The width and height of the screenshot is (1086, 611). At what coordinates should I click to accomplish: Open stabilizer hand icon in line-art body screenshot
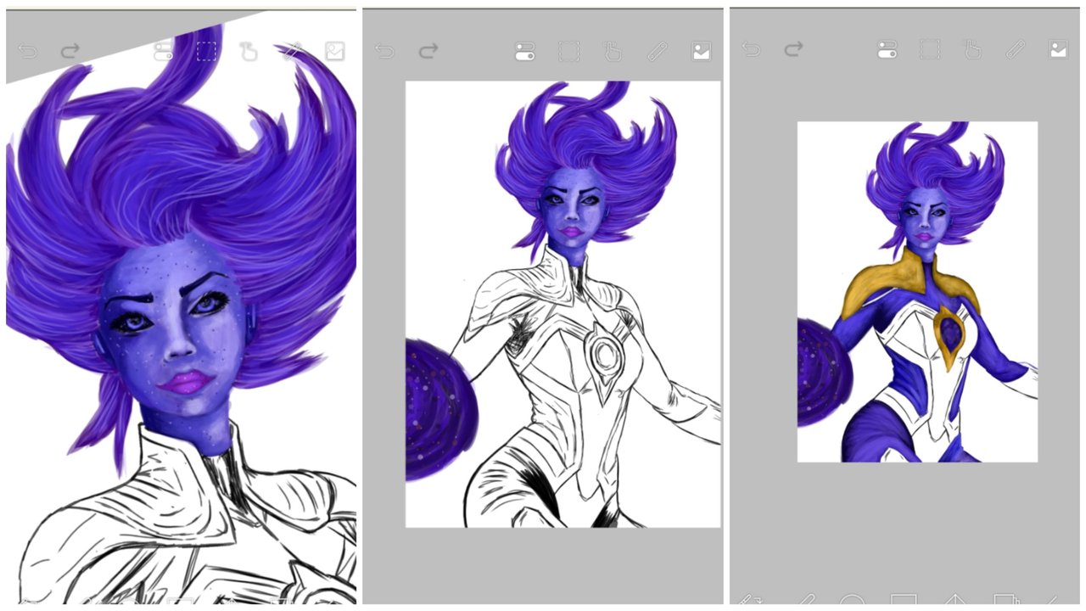tap(613, 52)
